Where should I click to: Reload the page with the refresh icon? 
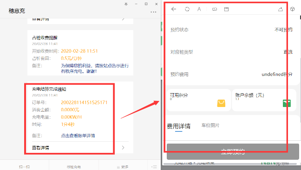tap(187, 9)
